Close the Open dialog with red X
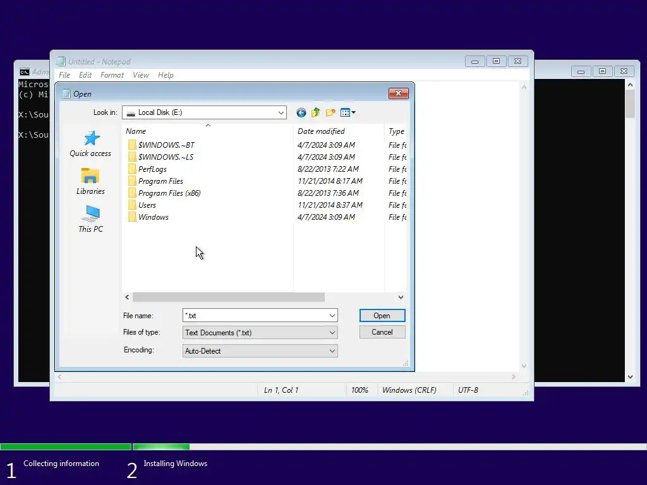The image size is (647, 485). point(398,93)
